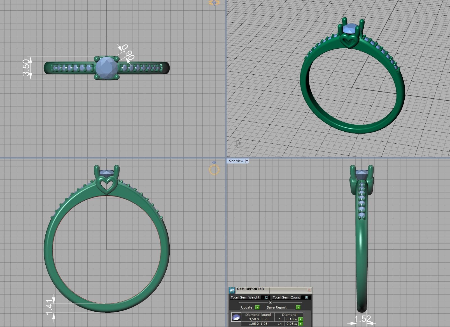
Task: Click the Diamond Round header cell
Action: (258, 315)
